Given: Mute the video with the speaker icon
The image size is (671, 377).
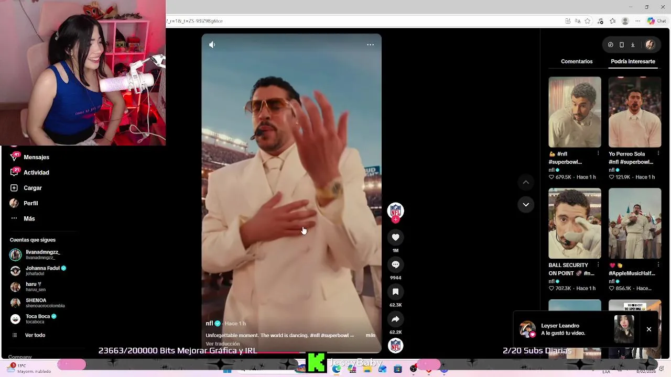Looking at the screenshot, I should tap(212, 45).
